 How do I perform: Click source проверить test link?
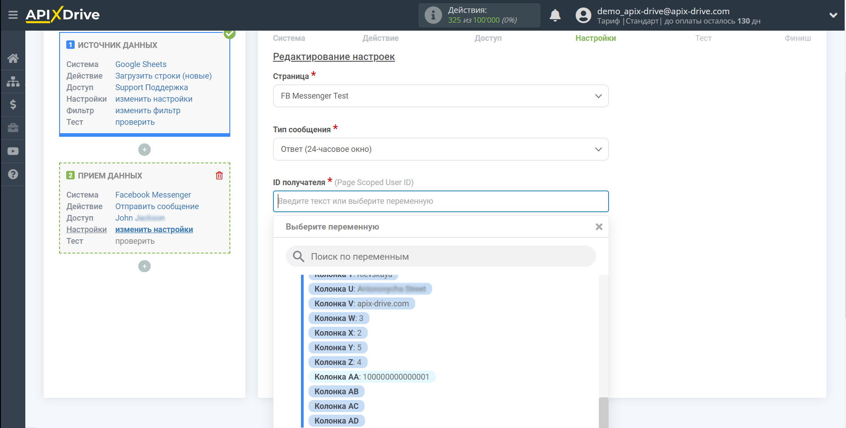click(135, 122)
